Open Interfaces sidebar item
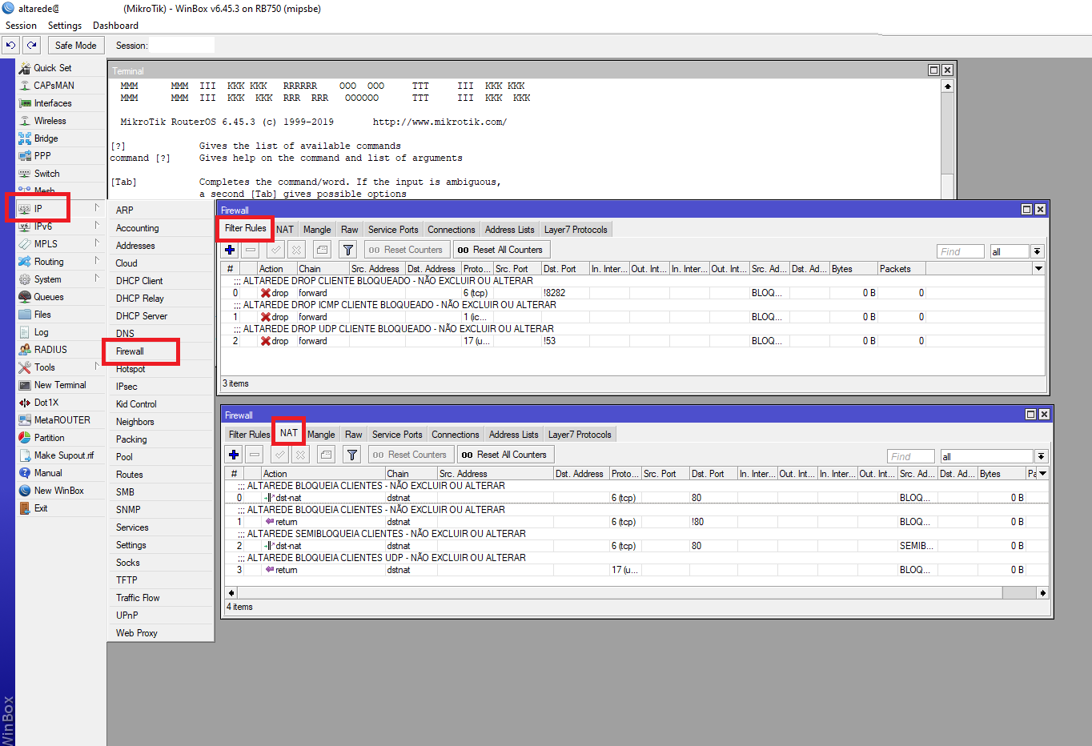This screenshot has width=1092, height=746. pyautogui.click(x=53, y=103)
